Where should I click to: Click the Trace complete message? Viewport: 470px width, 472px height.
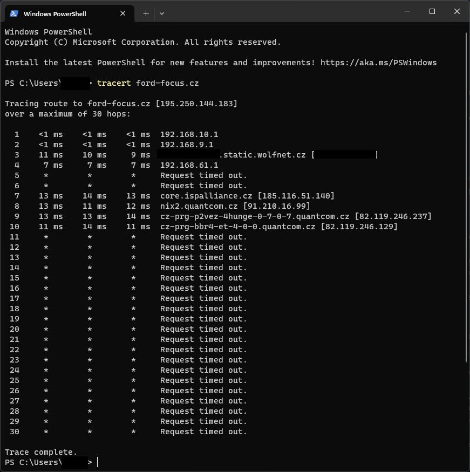(41, 452)
